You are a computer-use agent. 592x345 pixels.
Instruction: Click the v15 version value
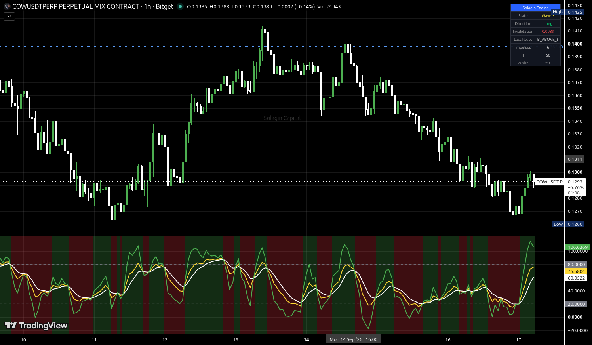(548, 63)
